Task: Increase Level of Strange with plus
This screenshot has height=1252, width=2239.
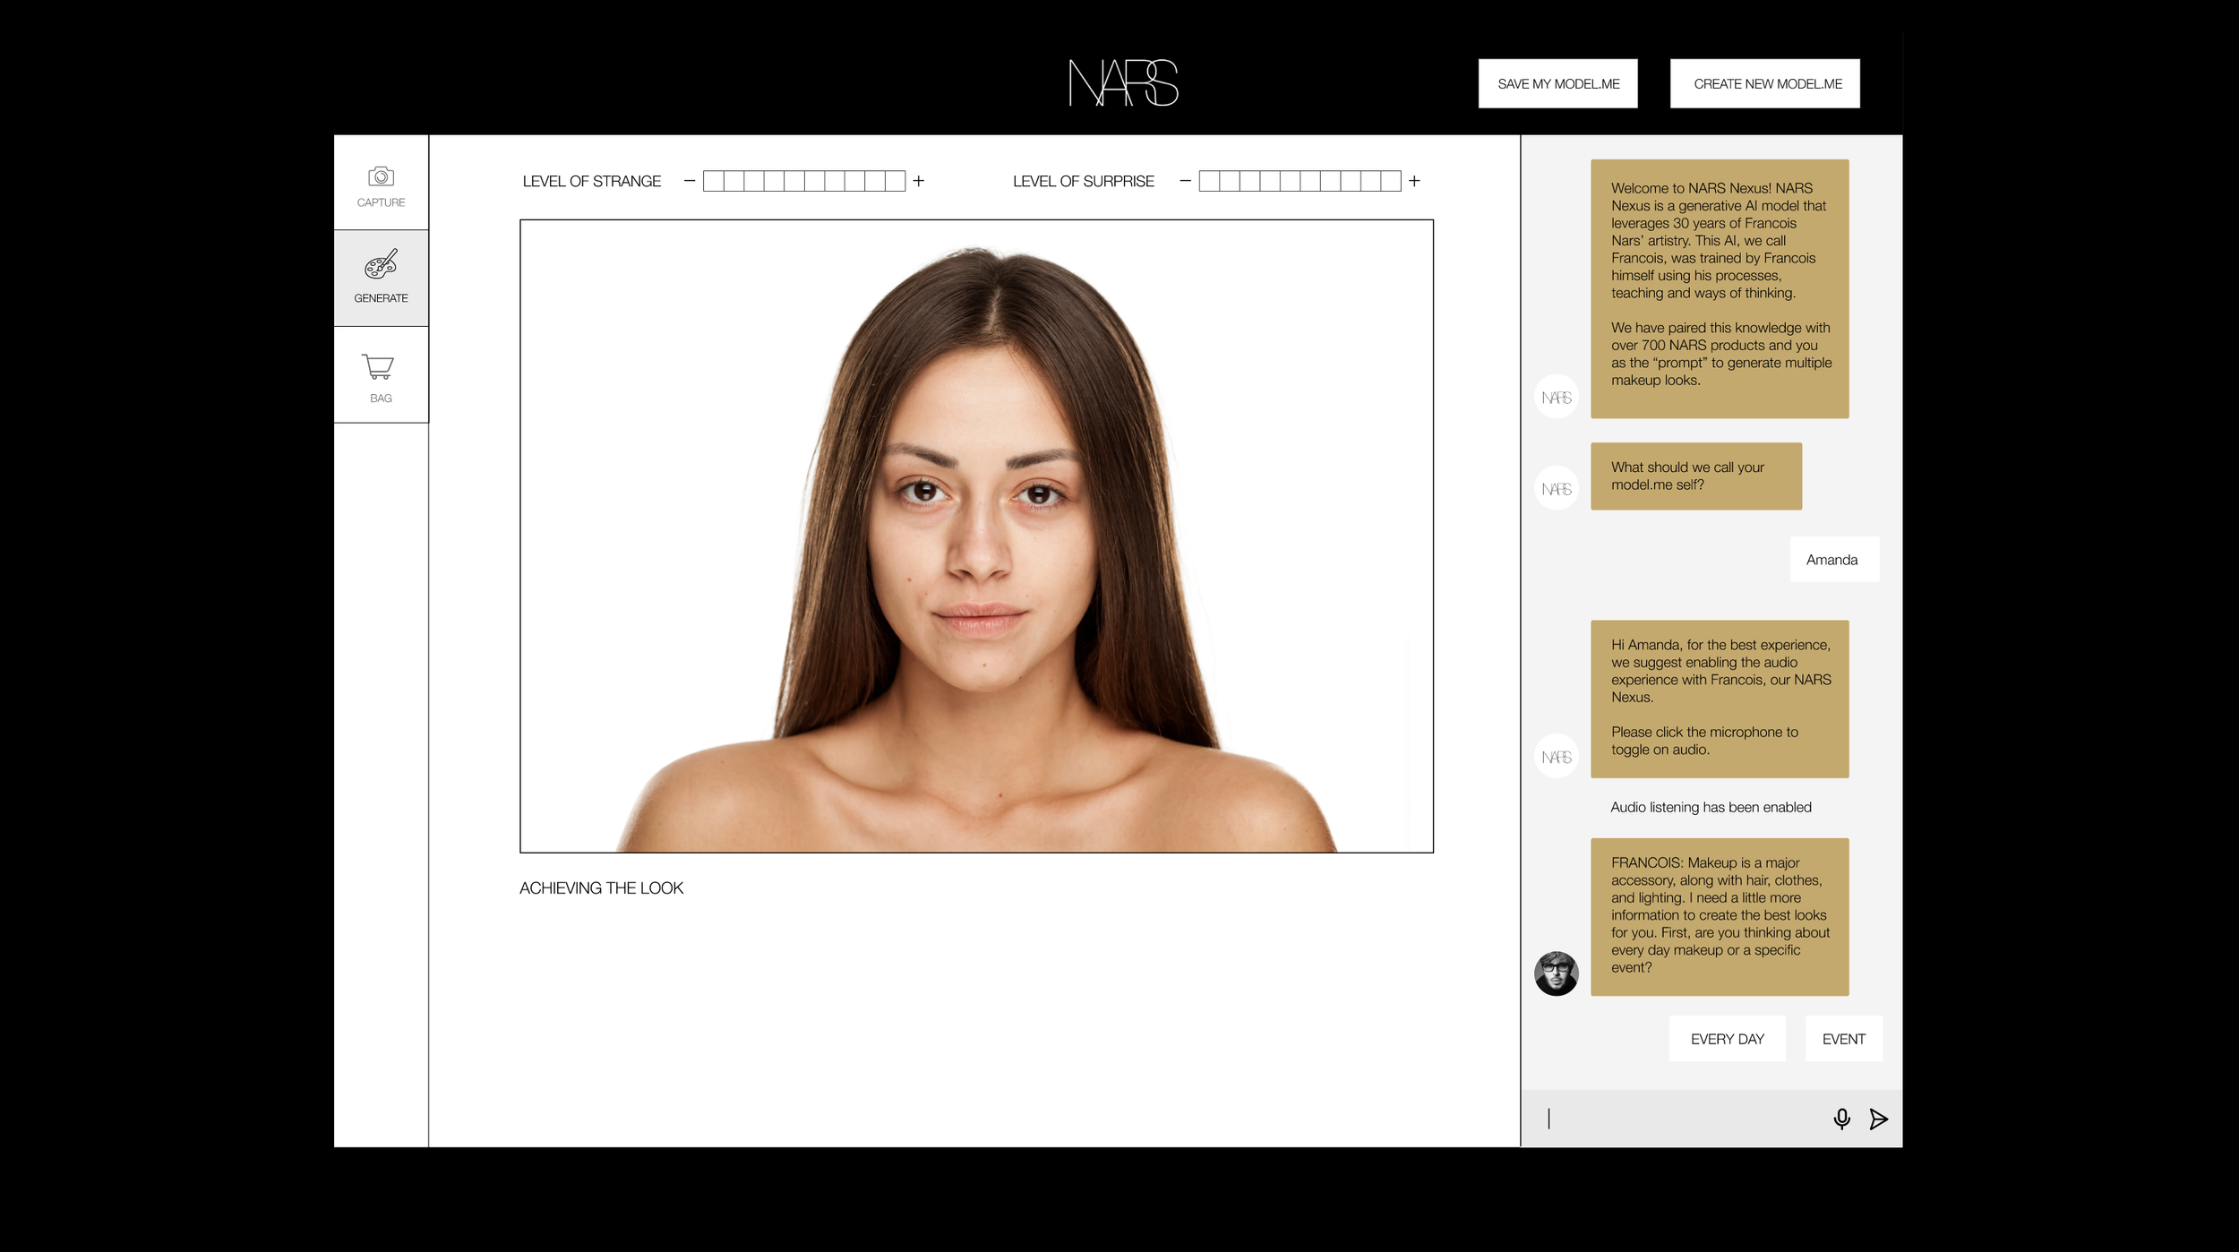Action: 919,181
